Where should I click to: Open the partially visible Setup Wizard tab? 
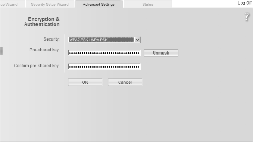[12, 4]
